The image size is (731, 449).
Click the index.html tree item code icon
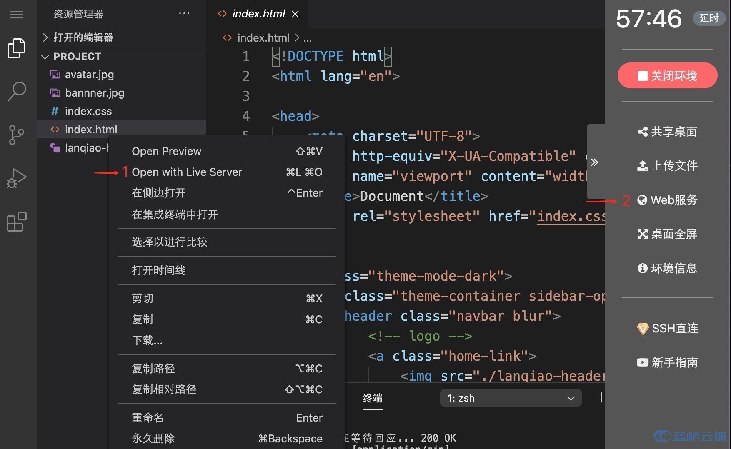click(55, 130)
